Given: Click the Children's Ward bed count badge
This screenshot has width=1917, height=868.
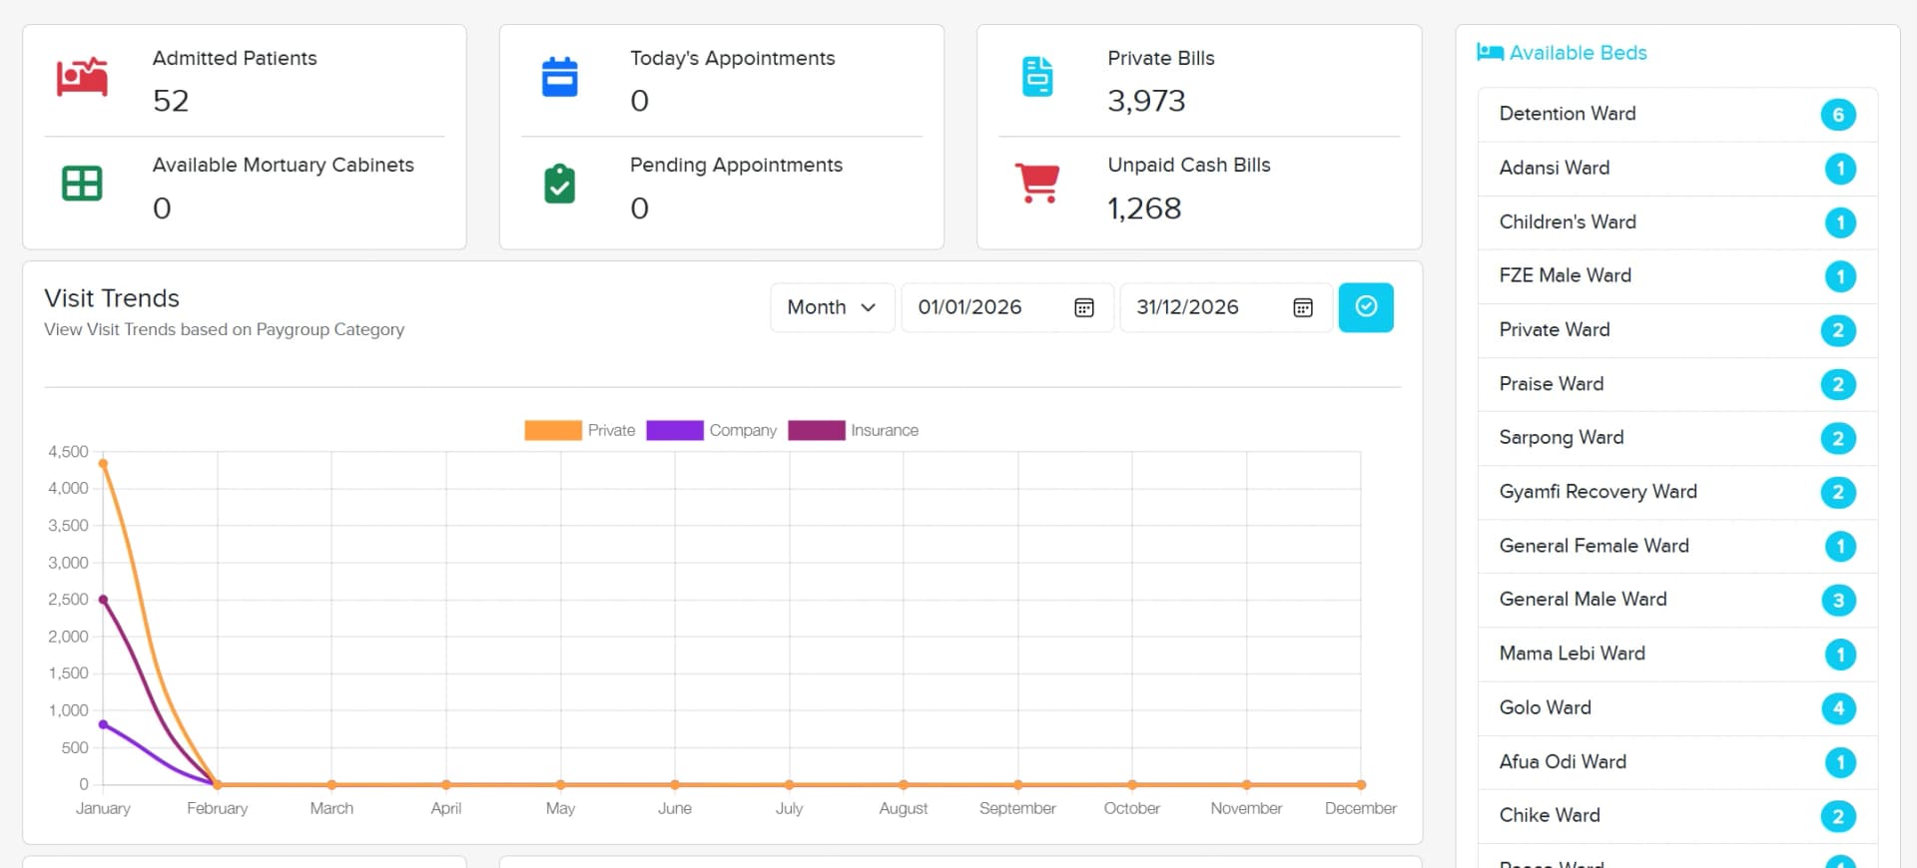Looking at the screenshot, I should 1840,222.
